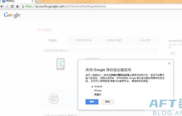Click dialog title 改用 Google 身份验证器应用
This screenshot has height=116, width=182.
click(108, 70)
